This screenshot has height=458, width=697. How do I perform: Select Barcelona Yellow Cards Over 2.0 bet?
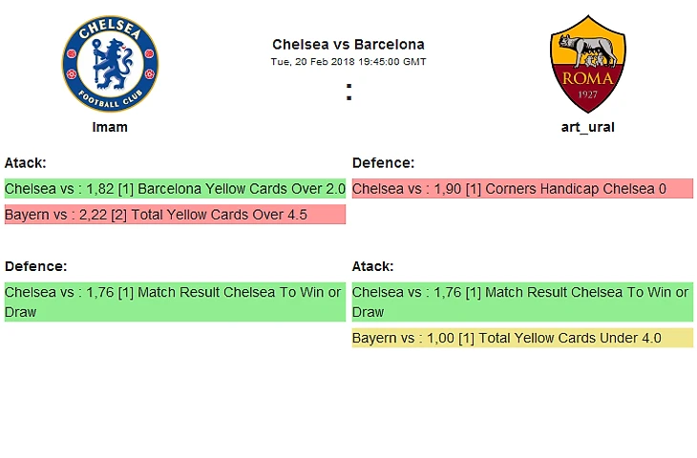coord(175,189)
